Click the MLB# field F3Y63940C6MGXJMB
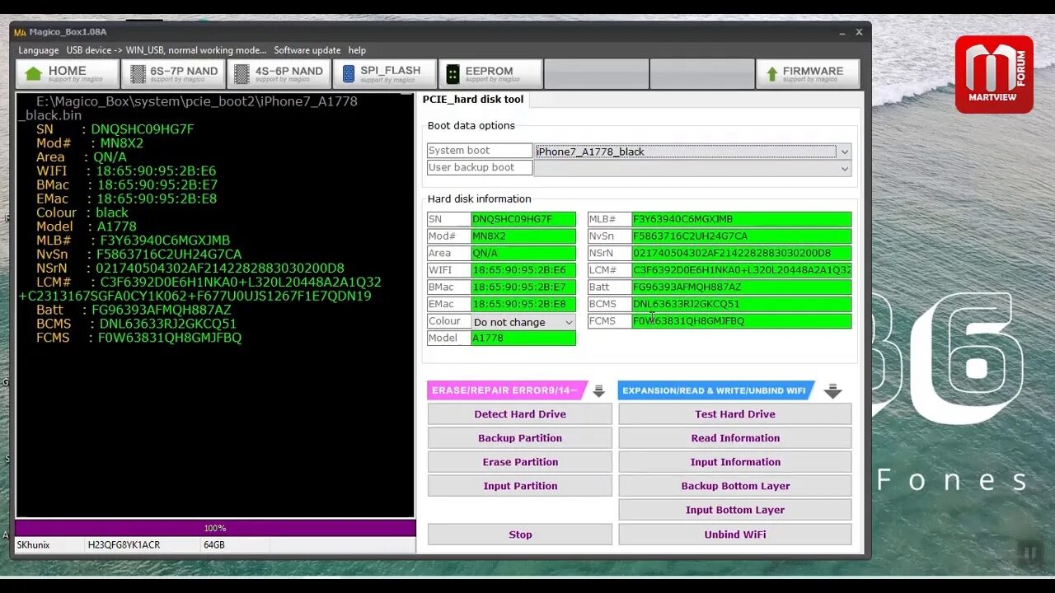 point(742,219)
